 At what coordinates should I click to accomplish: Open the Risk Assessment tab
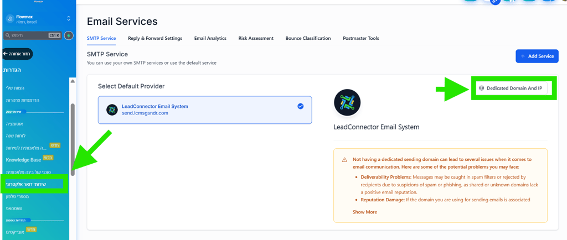coord(256,38)
